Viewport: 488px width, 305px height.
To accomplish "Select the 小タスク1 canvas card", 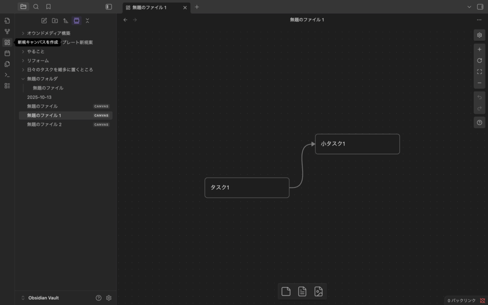I will click(x=357, y=144).
